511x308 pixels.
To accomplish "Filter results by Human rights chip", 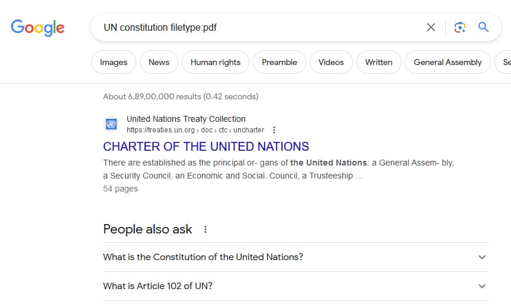I will point(216,62).
